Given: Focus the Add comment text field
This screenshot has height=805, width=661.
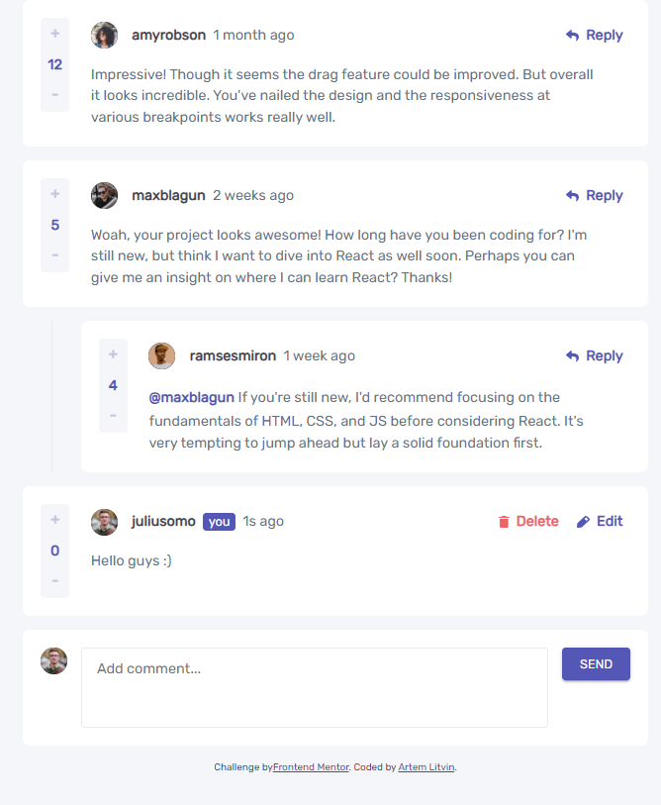Looking at the screenshot, I should click(x=315, y=687).
